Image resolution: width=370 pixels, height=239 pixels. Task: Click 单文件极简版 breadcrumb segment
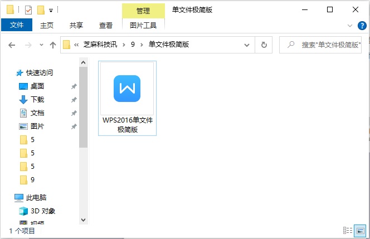pos(169,45)
